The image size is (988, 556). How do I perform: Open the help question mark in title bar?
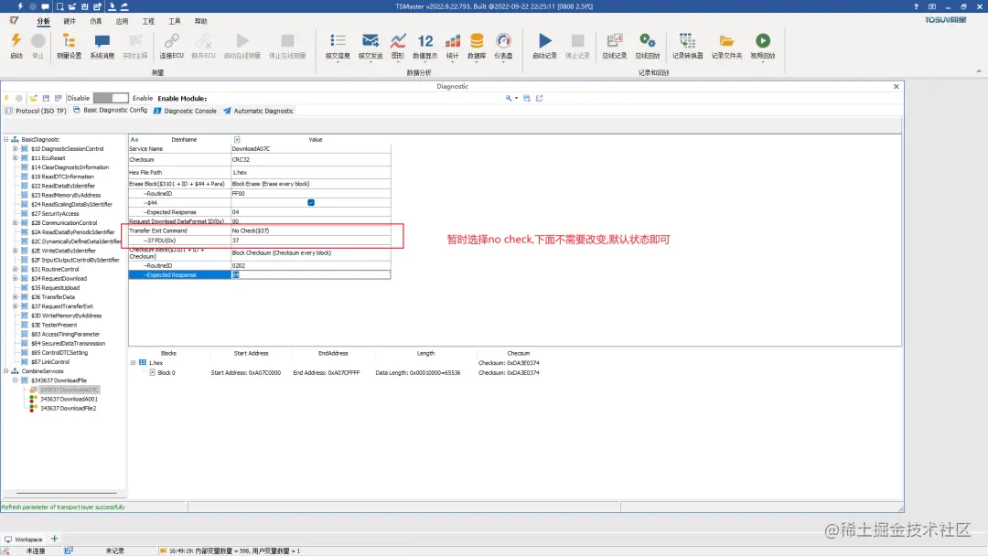tap(916, 6)
